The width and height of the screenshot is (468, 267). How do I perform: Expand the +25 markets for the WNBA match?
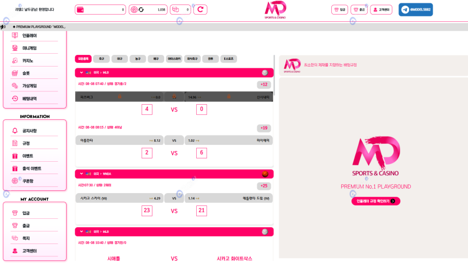click(x=264, y=186)
